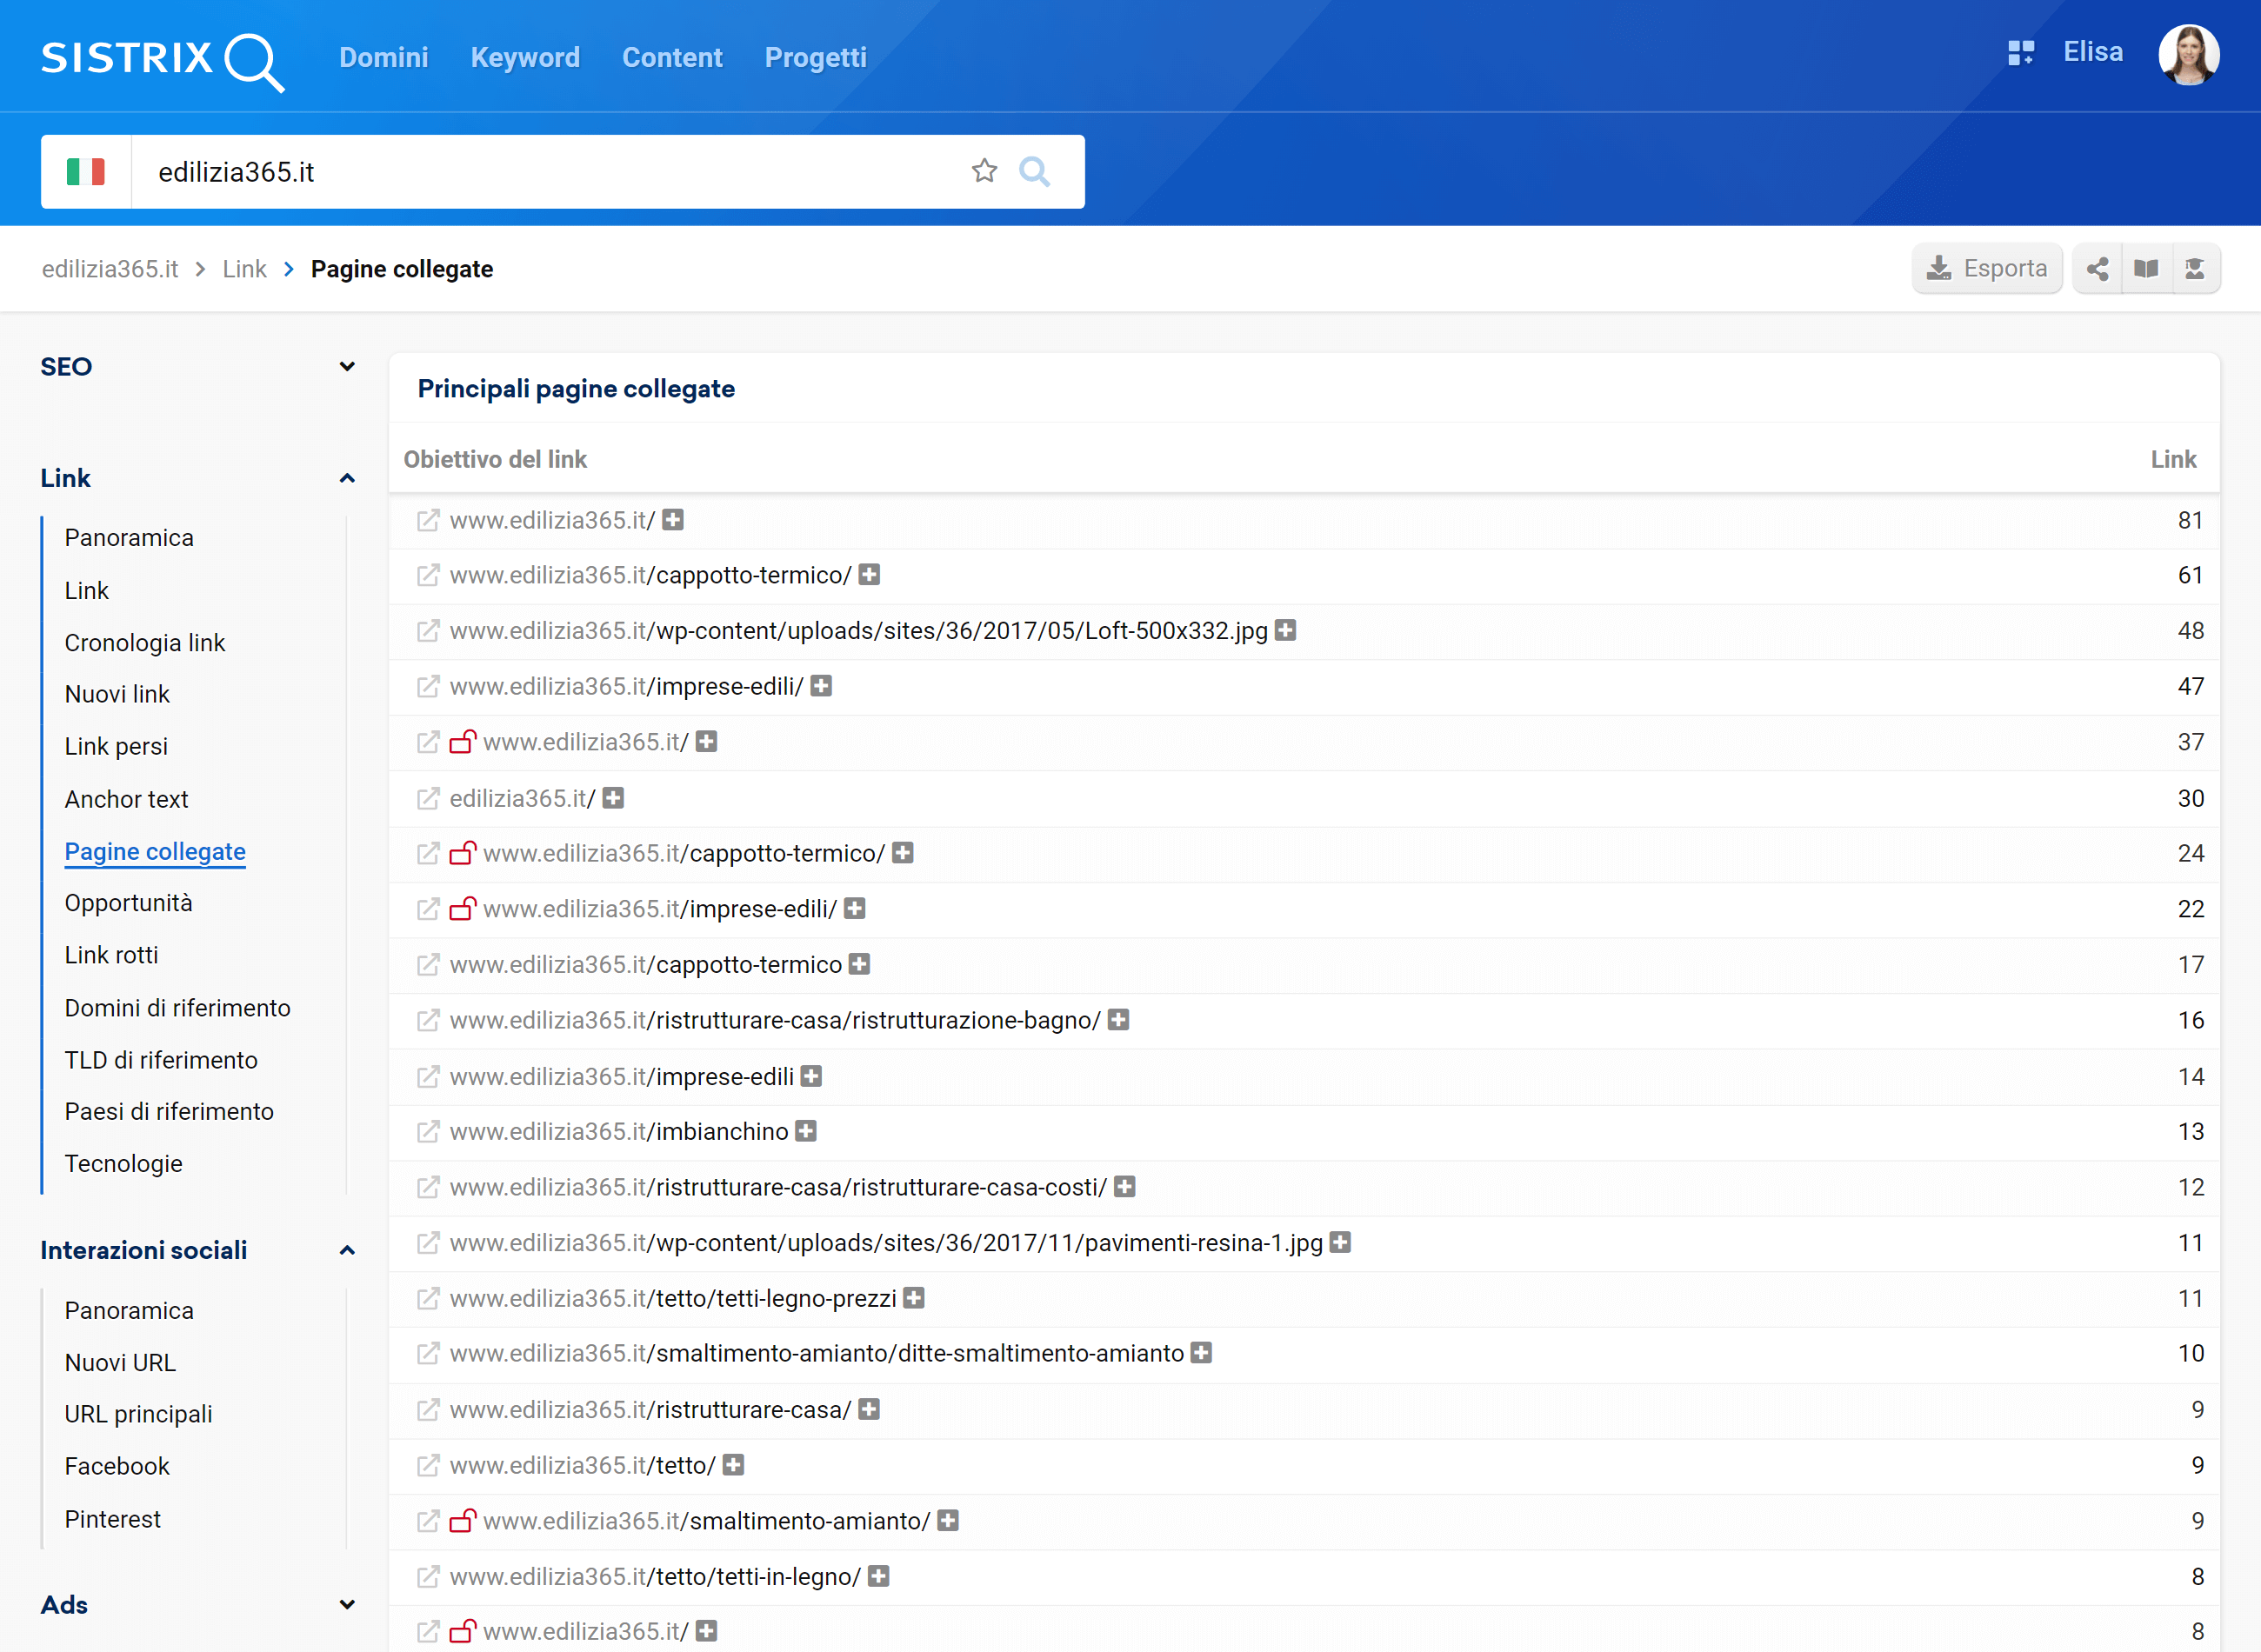Go to Link persi in sidebar
The image size is (2261, 1652).
coord(116,746)
